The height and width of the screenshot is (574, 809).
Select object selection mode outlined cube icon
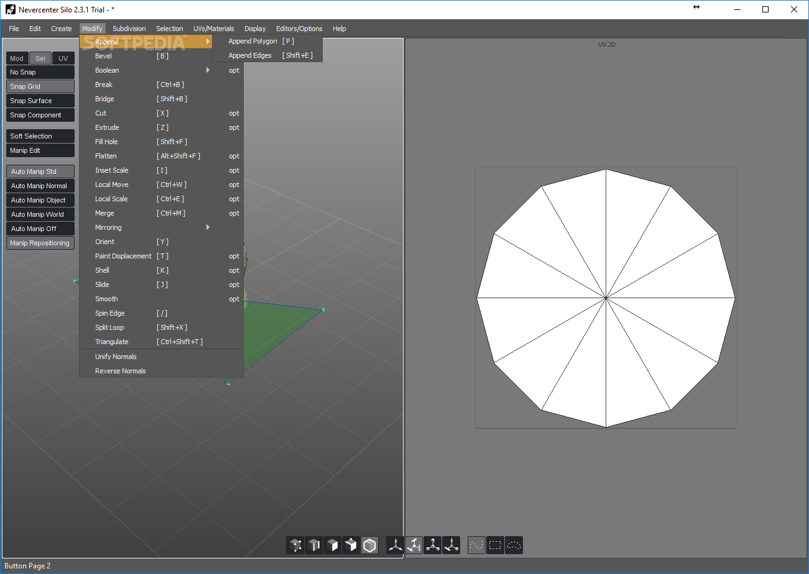370,545
